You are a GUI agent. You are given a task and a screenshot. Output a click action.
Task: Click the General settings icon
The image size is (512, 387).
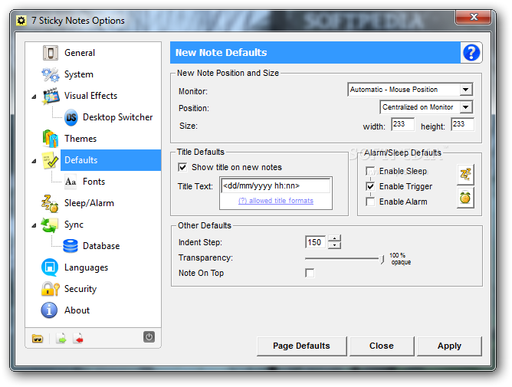click(x=51, y=53)
